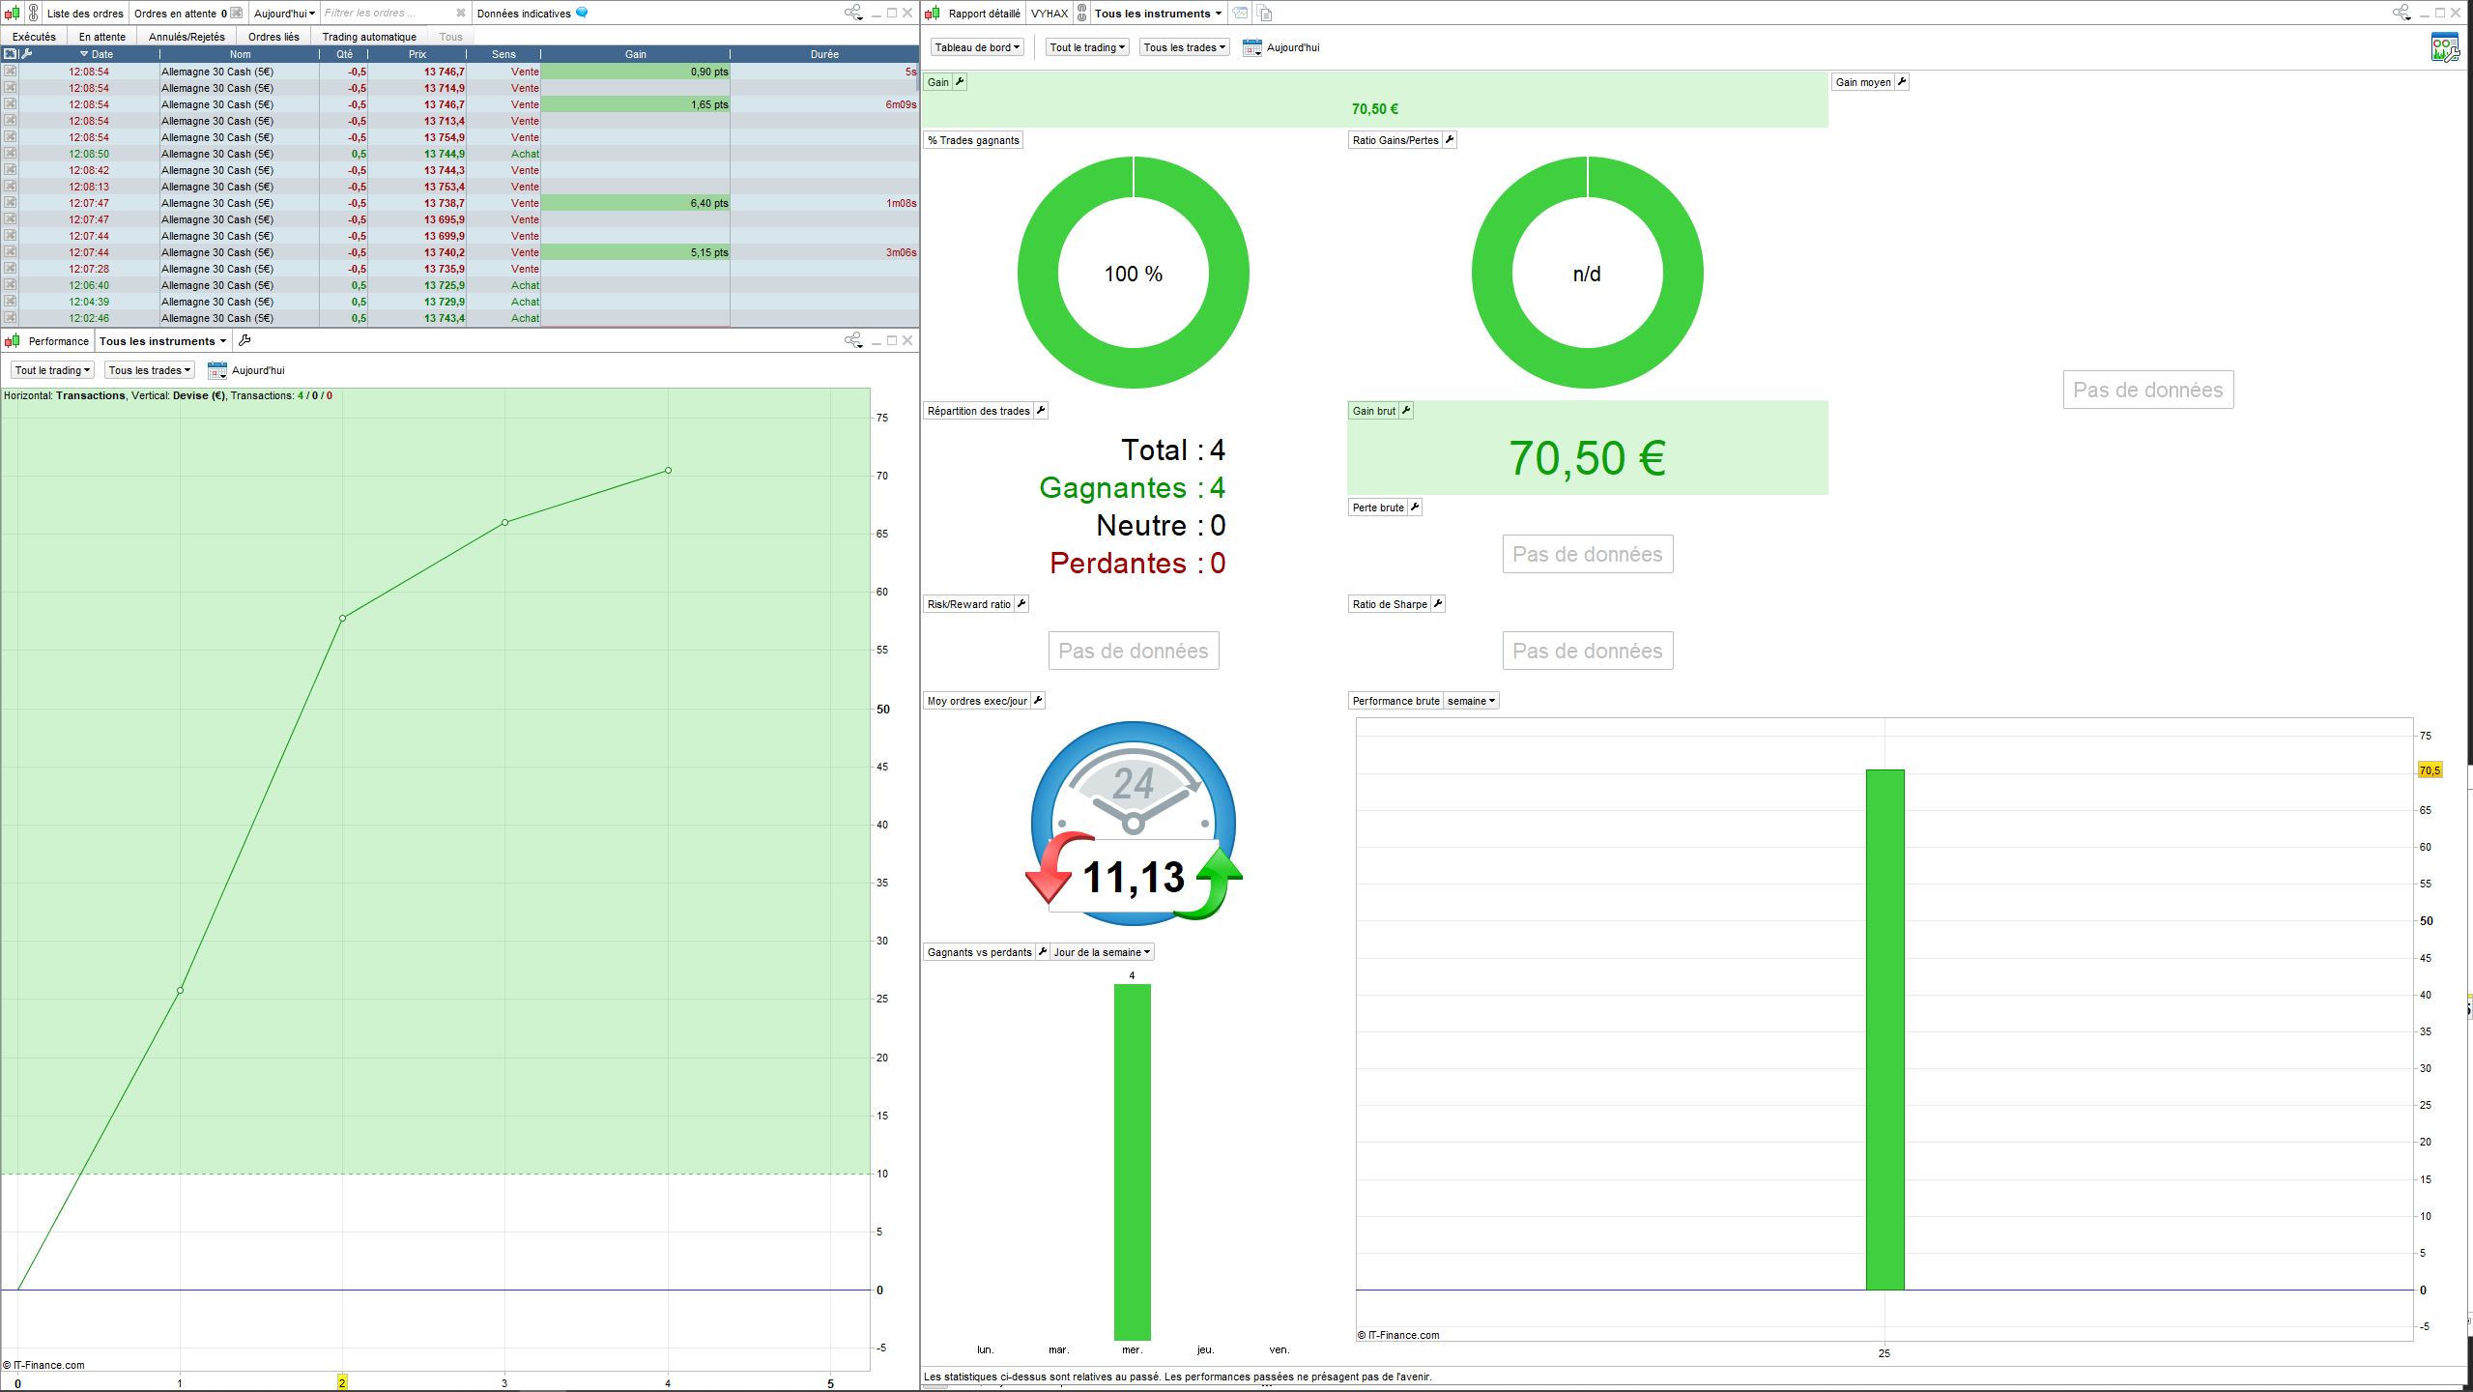Click wrench beside Ratio de Sharpe
Screen dimensions: 2473x1392
(1438, 604)
